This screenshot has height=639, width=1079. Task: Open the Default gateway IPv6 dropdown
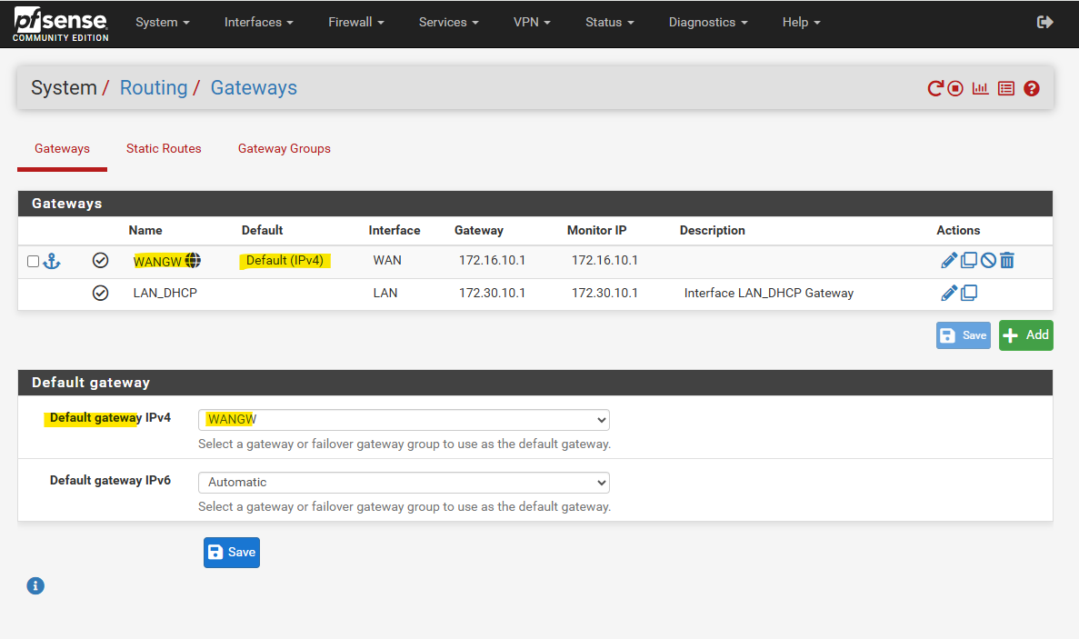404,482
